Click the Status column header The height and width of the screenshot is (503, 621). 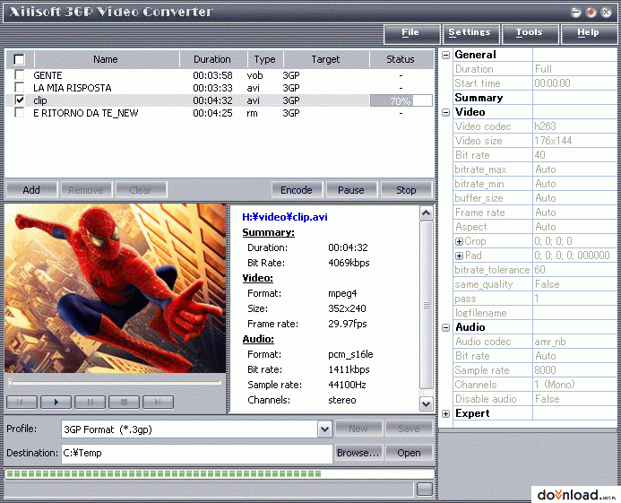point(401,59)
